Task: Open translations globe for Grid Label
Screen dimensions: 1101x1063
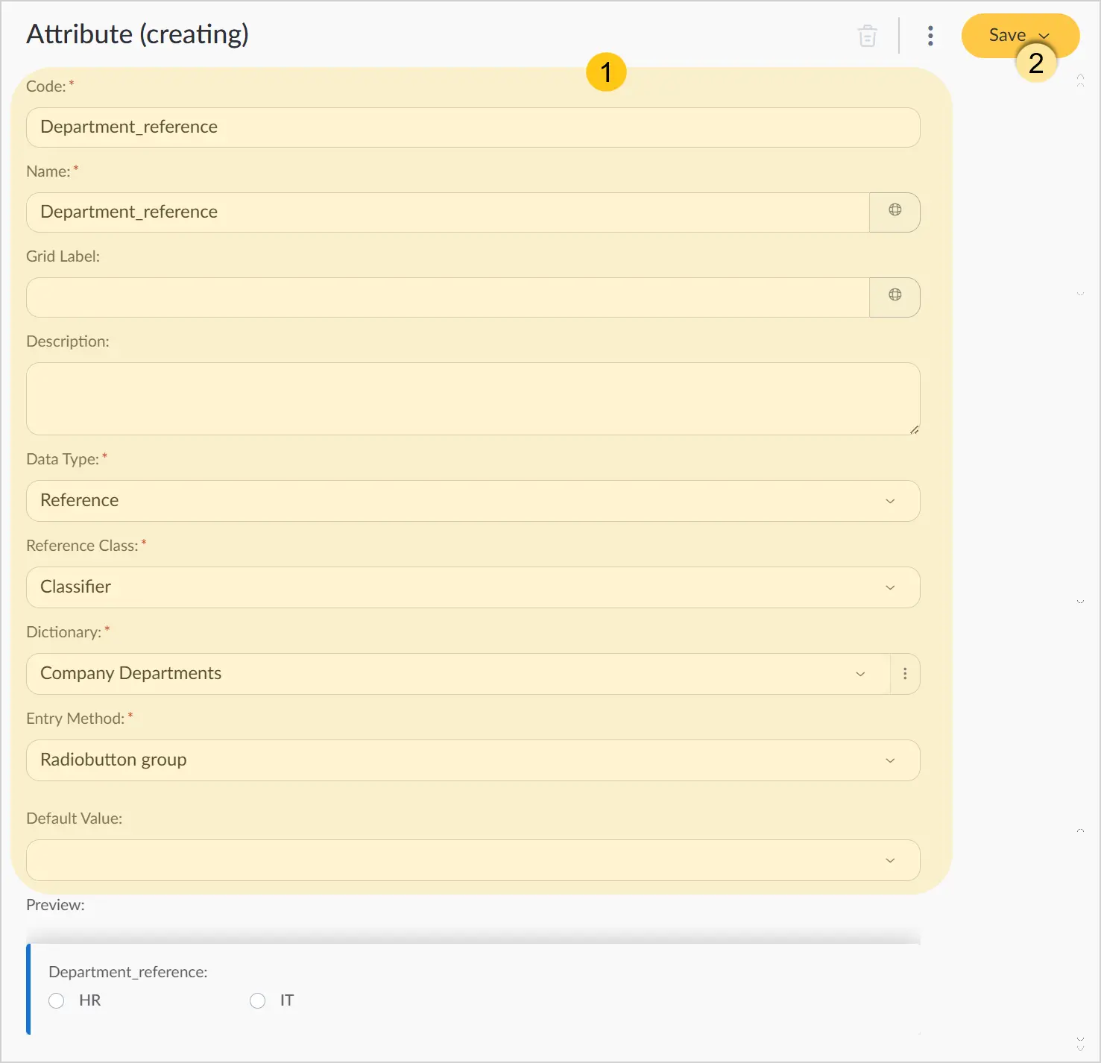Action: (895, 297)
